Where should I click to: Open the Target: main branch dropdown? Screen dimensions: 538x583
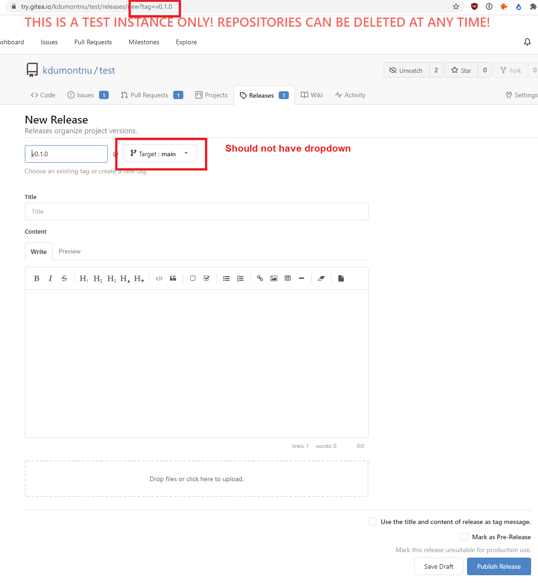pyautogui.click(x=160, y=153)
